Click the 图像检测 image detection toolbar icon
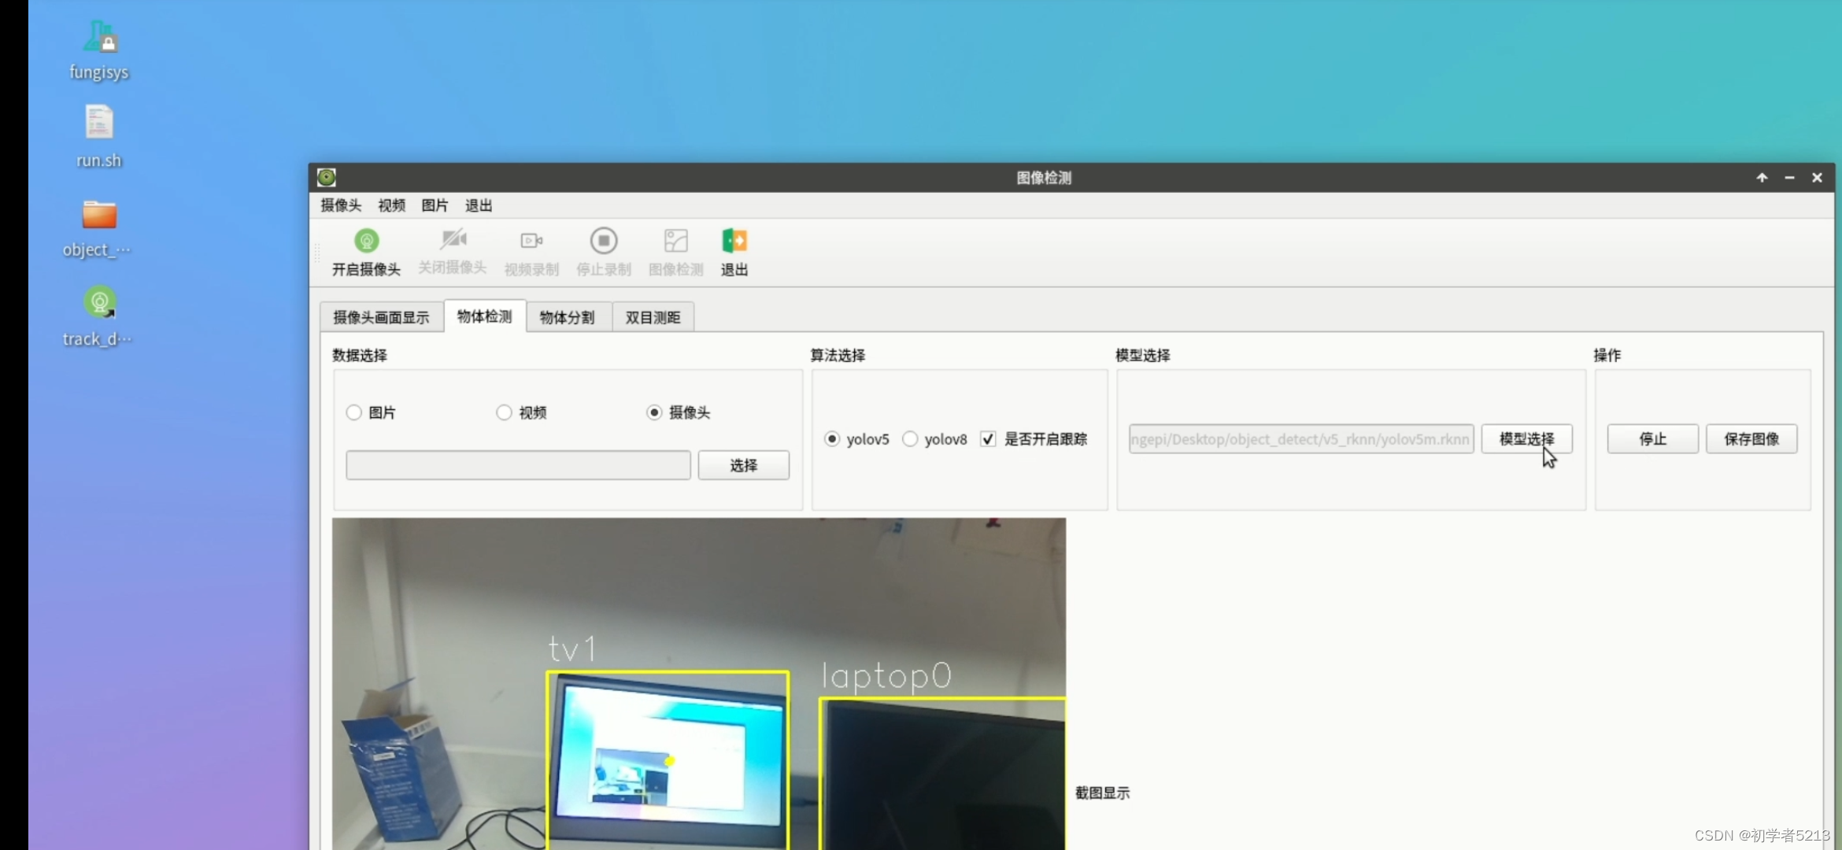Viewport: 1842px width, 850px height. (x=675, y=241)
